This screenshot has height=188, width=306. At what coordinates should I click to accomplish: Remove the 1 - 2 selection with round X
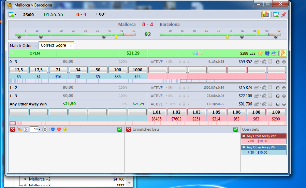[284, 88]
